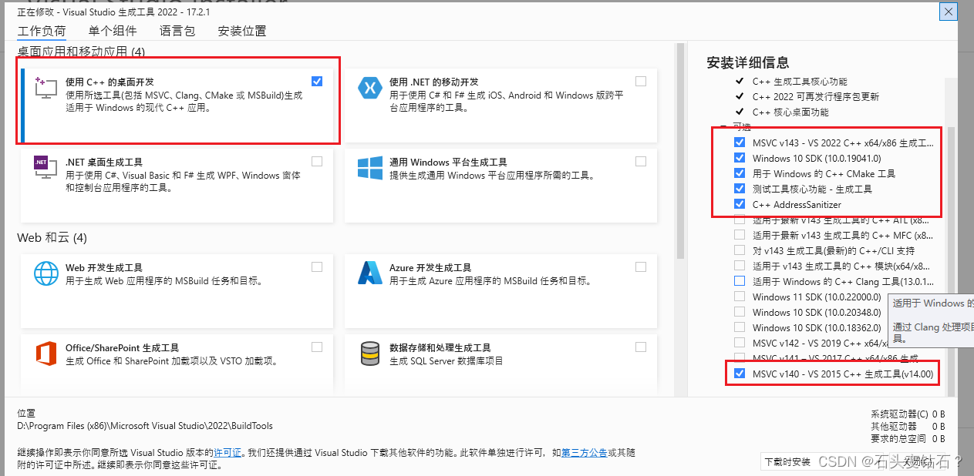Check Windows 11 SDK (10.0.22000.0)

[740, 297]
